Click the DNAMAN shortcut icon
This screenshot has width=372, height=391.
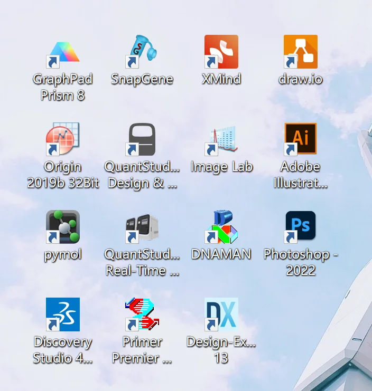[x=221, y=227]
